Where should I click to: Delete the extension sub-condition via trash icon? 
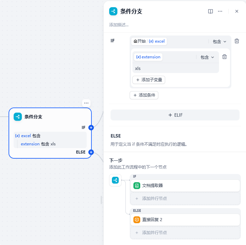pos(225,57)
